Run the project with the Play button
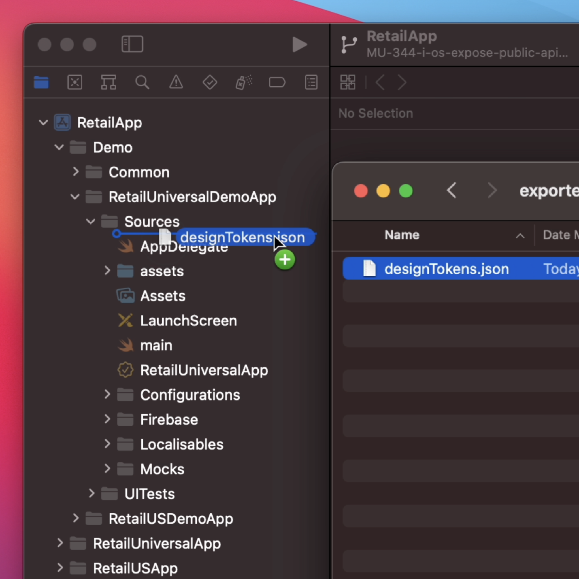Image resolution: width=579 pixels, height=579 pixels. (x=299, y=44)
